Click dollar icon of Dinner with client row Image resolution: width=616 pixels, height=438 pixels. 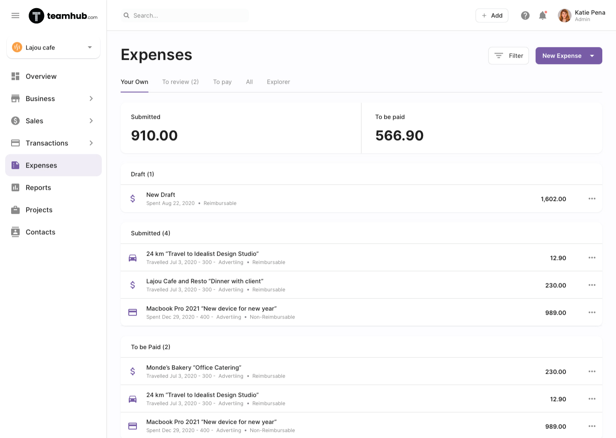133,285
